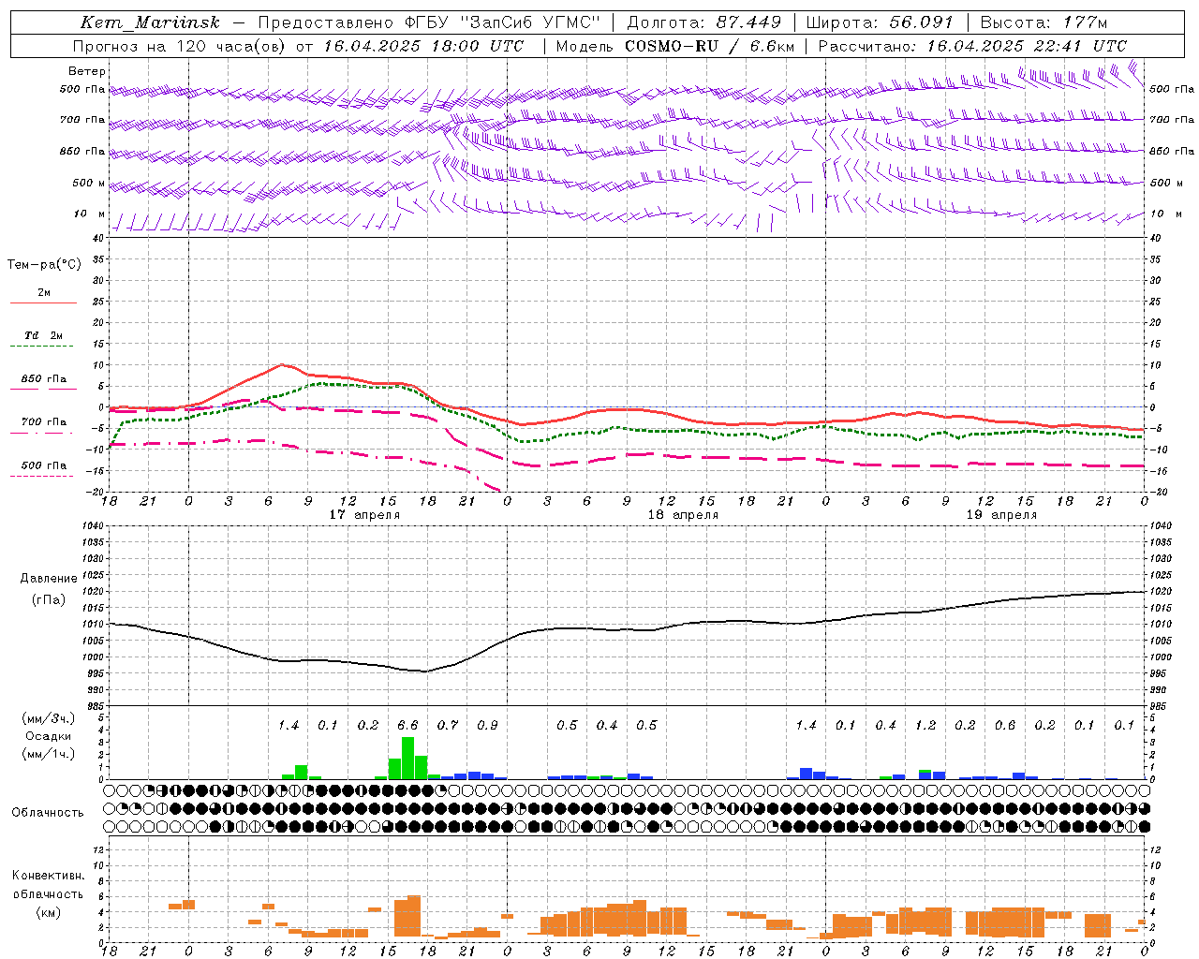Select the Td 2м legend entry

pyautogui.click(x=43, y=335)
